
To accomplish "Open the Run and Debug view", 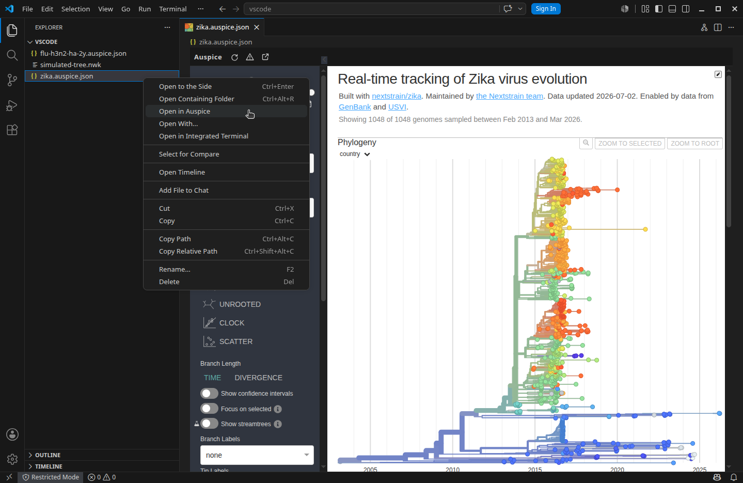I will [12, 105].
